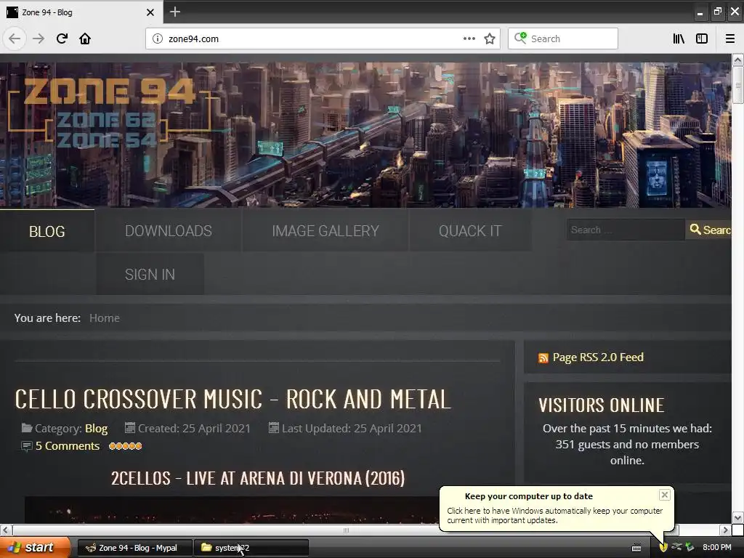Bookmark this page with the star
744x558 pixels.
tap(490, 39)
